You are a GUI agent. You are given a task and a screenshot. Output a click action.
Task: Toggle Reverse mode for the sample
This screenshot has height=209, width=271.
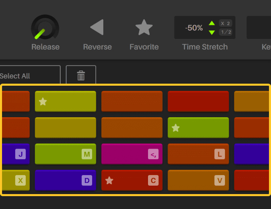[x=97, y=27]
